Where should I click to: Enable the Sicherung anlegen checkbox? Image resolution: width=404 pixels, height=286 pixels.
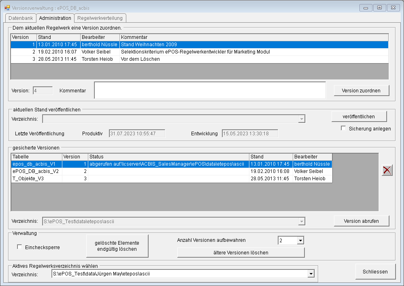[x=344, y=128]
